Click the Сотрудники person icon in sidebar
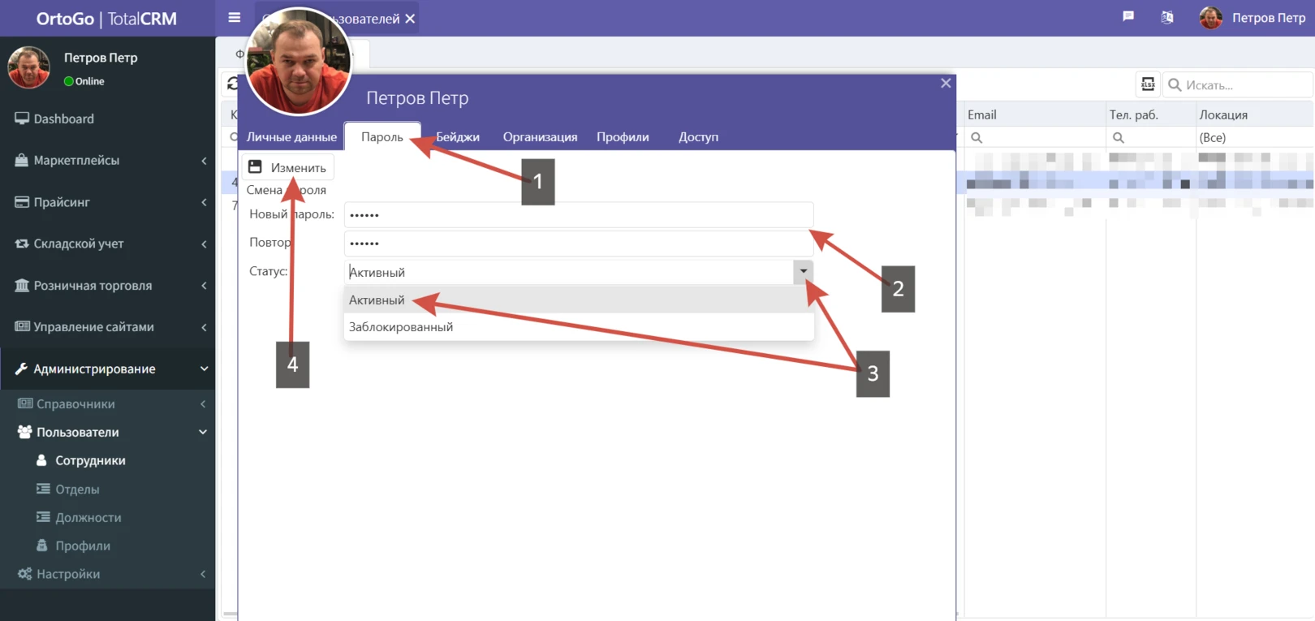The width and height of the screenshot is (1315, 621). click(41, 460)
